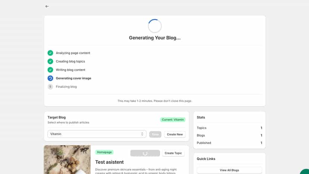Click the green check next to Writing blog content
This screenshot has height=174, width=309.
[x=50, y=70]
